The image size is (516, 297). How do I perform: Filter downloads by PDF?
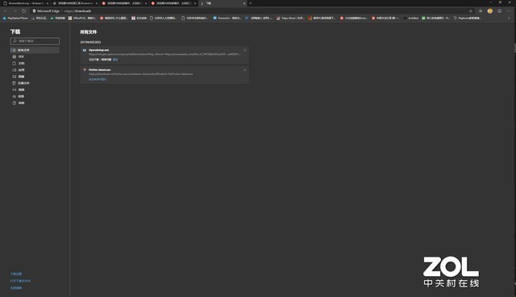point(35,56)
